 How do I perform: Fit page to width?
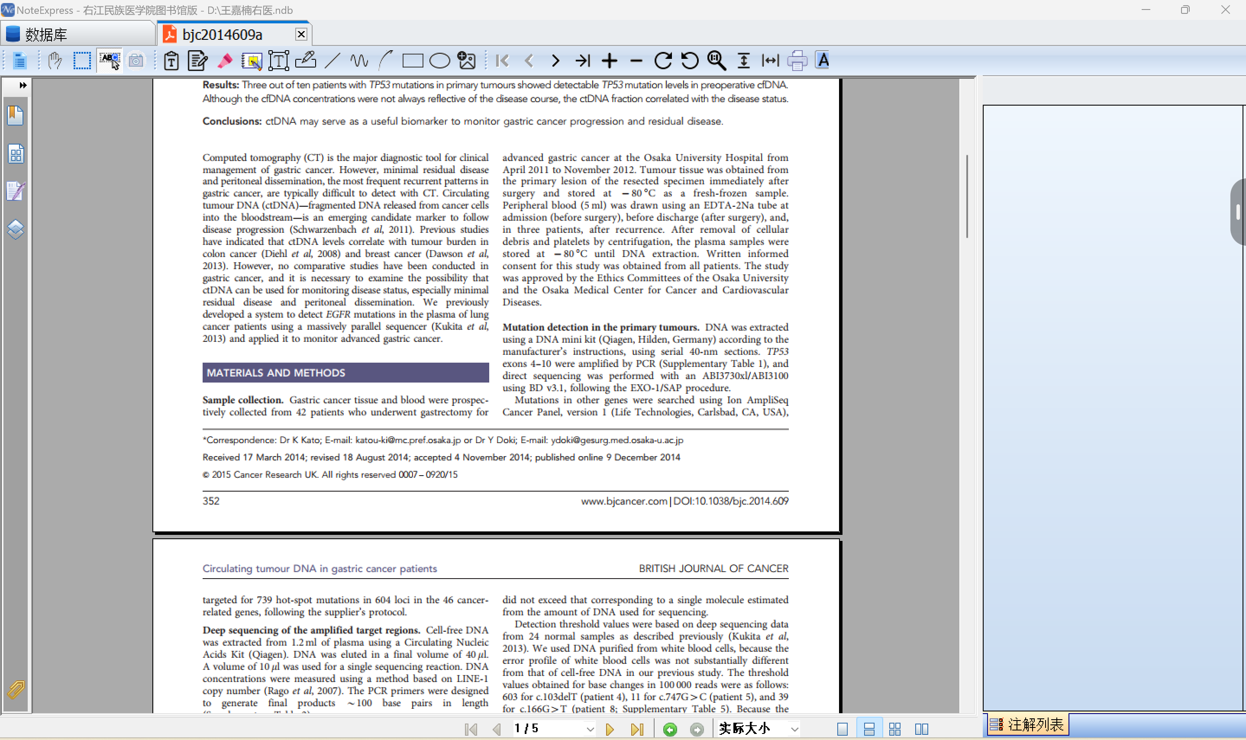(x=770, y=61)
